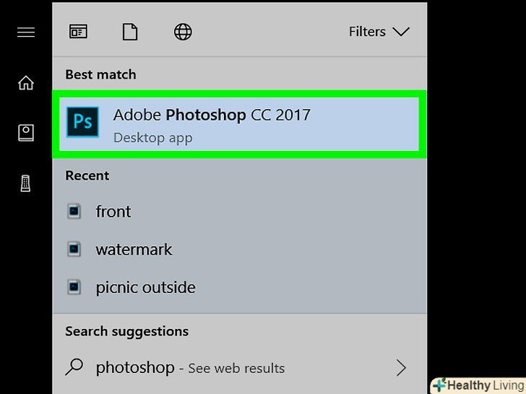Click the Photoshop Ps app icon
526x394 pixels.
coord(82,121)
